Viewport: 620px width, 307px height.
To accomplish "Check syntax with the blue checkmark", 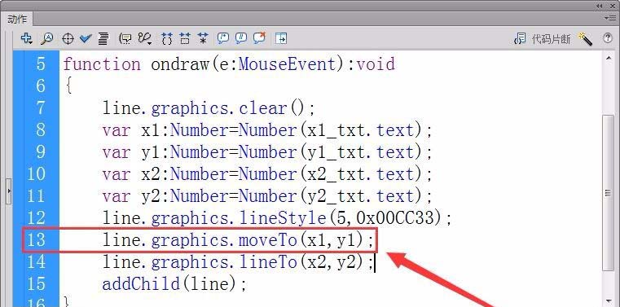I will [x=86, y=38].
